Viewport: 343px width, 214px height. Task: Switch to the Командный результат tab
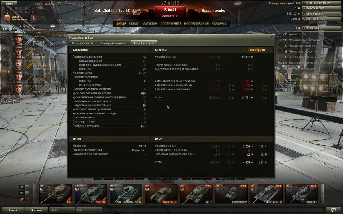pyautogui.click(x=113, y=43)
